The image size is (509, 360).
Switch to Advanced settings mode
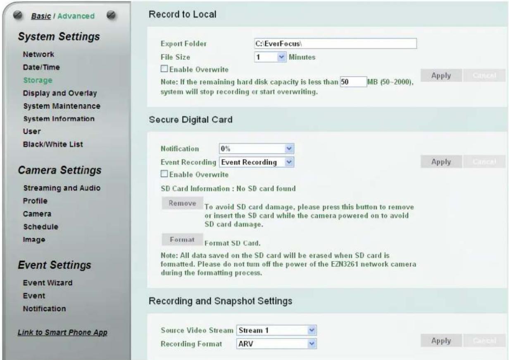coord(77,16)
